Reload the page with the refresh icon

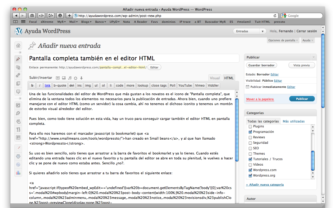click(x=275, y=16)
